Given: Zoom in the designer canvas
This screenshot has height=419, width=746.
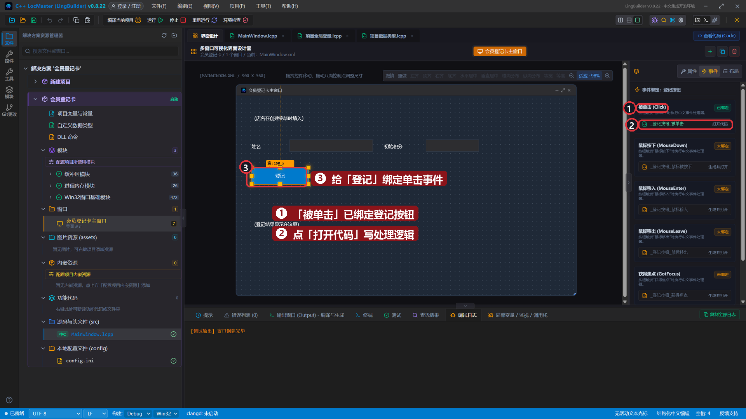Looking at the screenshot, I should [607, 76].
